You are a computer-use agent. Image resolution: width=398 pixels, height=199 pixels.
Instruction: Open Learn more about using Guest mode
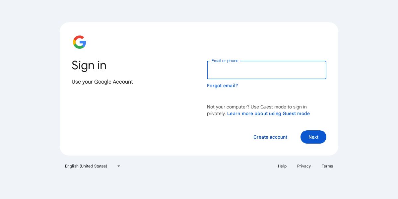[x=268, y=113]
